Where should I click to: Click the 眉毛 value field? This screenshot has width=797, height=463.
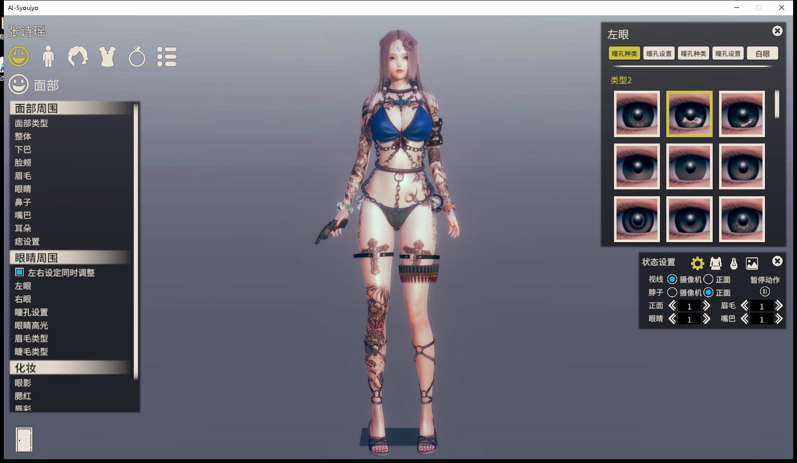761,306
